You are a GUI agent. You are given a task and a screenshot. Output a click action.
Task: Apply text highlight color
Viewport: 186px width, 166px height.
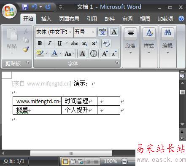tap(40, 54)
